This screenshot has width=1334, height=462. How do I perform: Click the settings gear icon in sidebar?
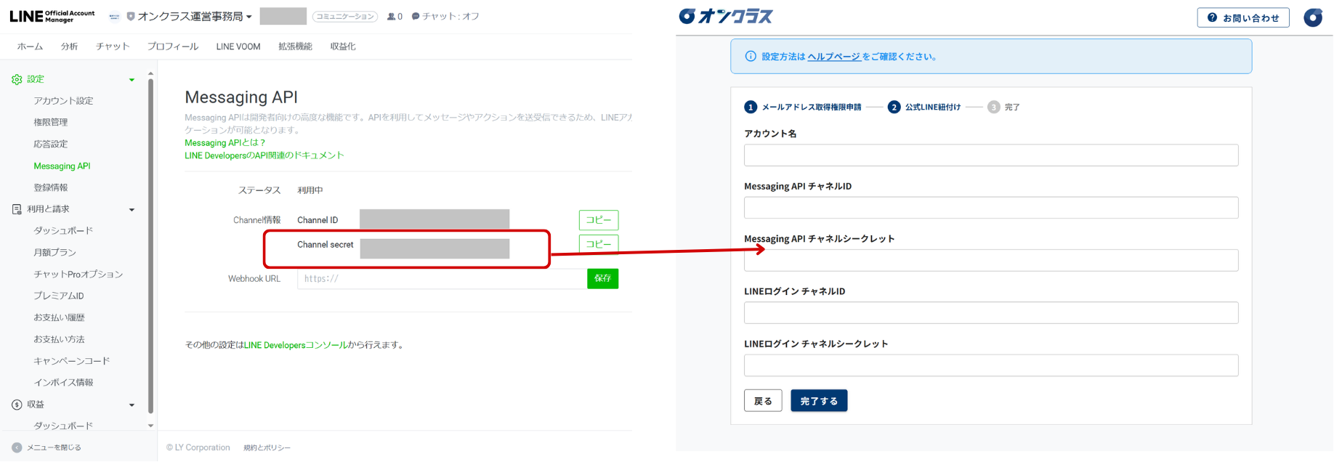pos(17,79)
